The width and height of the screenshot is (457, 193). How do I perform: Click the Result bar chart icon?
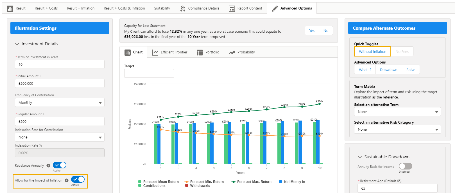(10, 8)
